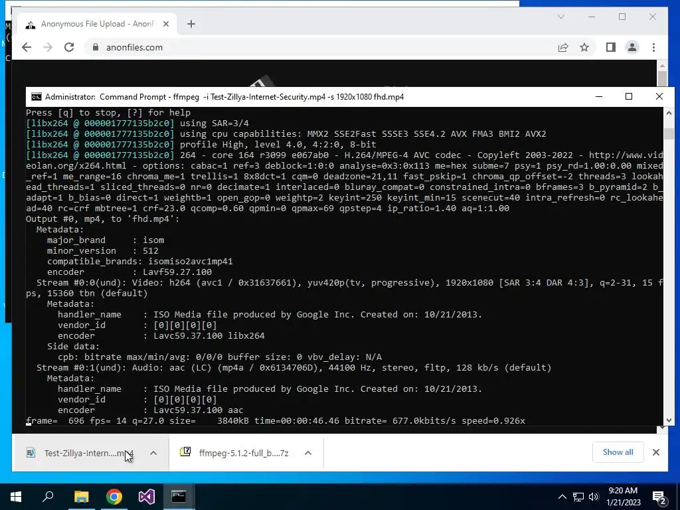Open the 9:20 AM clock calendar
This screenshot has height=510, width=680.
coord(623,497)
